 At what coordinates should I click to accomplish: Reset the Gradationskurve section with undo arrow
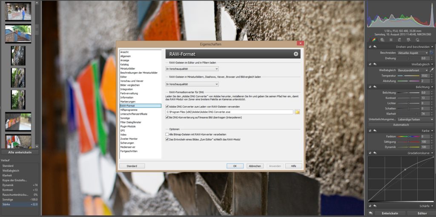[375, 153]
